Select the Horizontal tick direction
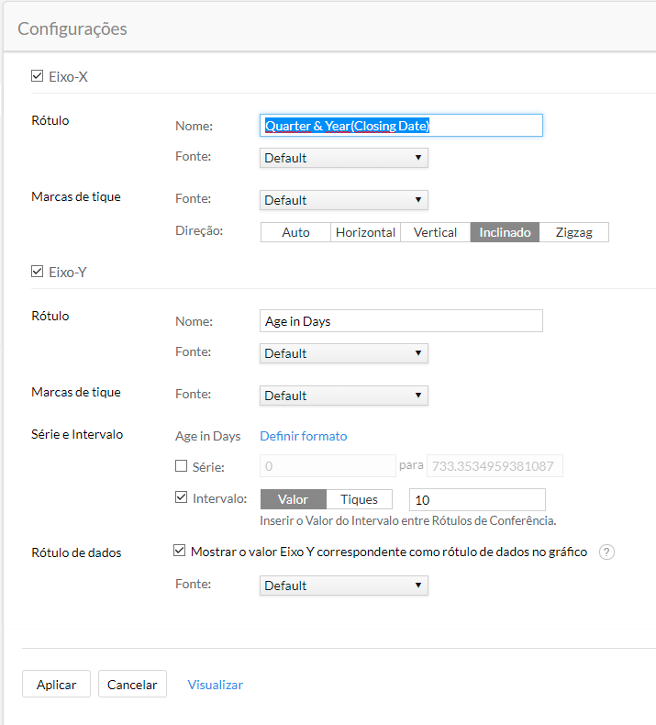Image resolution: width=656 pixels, height=725 pixels. 366,232
